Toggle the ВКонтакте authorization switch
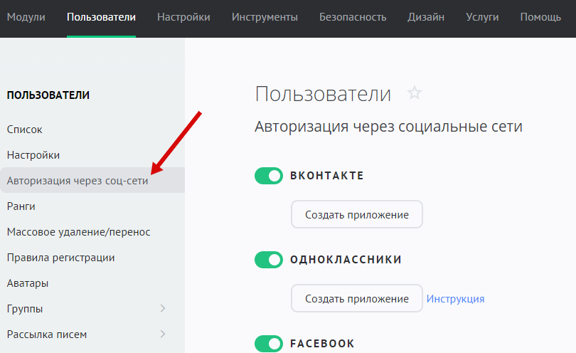The image size is (576, 353). click(269, 176)
